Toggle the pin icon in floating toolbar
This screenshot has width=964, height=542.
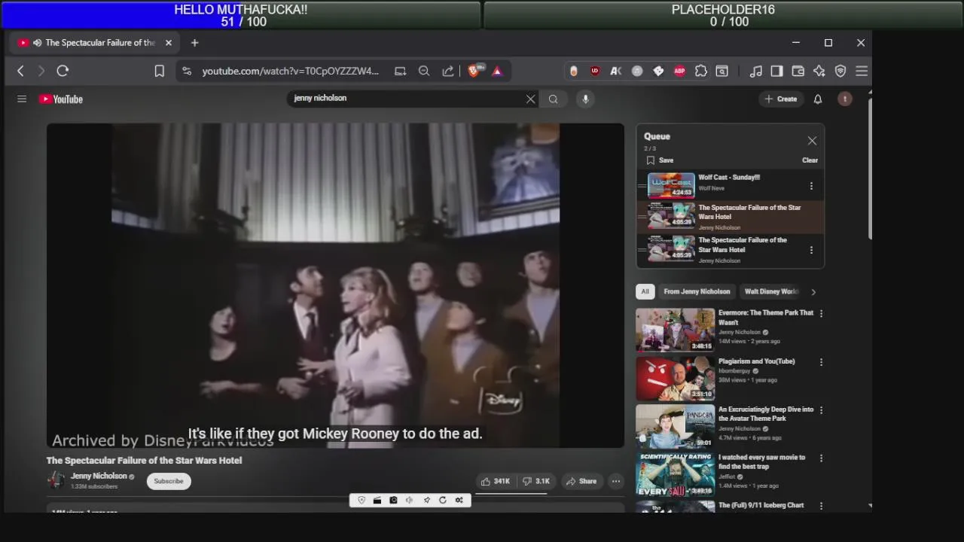(426, 501)
